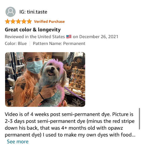Click the vertical scrollbar on the right
Image resolution: width=141 pixels, height=147 pixels.
point(139,119)
